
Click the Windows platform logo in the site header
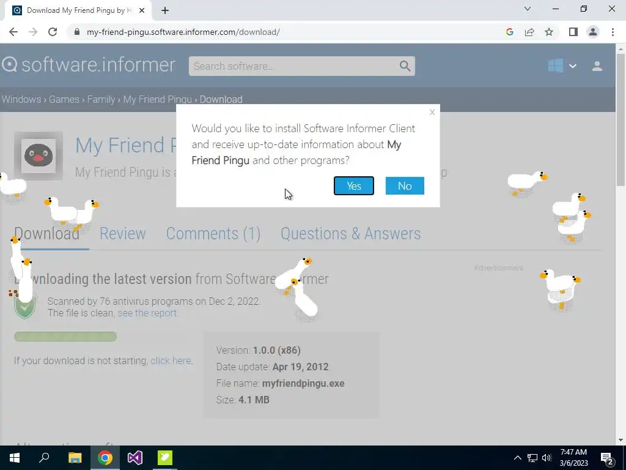pyautogui.click(x=555, y=65)
